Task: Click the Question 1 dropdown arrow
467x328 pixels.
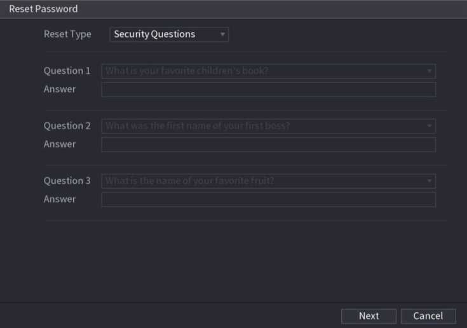Action: [x=430, y=71]
